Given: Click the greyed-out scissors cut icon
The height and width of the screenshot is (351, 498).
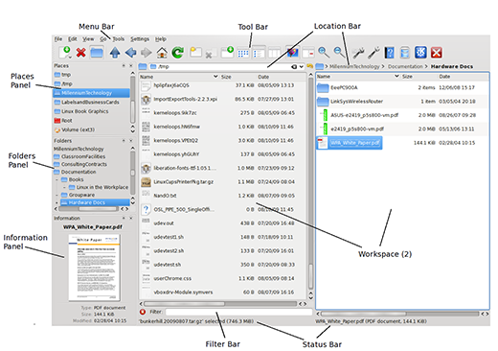Looking at the screenshot, I should pos(211,53).
